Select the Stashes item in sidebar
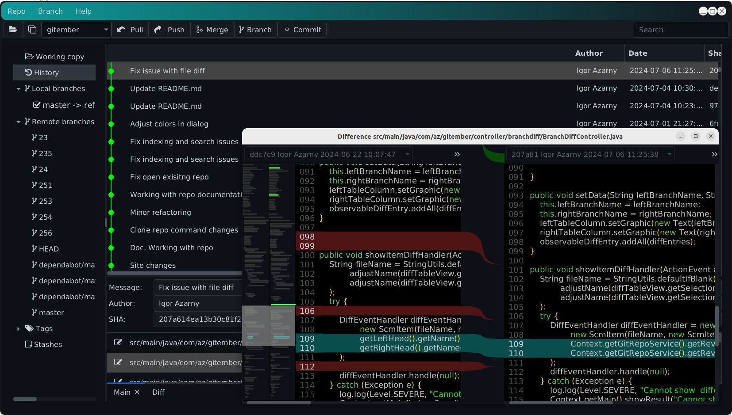This screenshot has height=415, width=732. pos(48,344)
